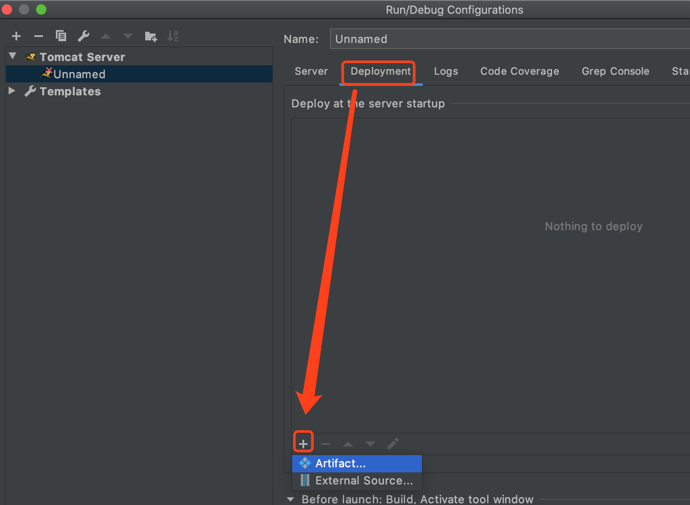Screen dimensions: 690x505
Task: Select the Unnamed Tomcat configuration
Action: point(139,74)
